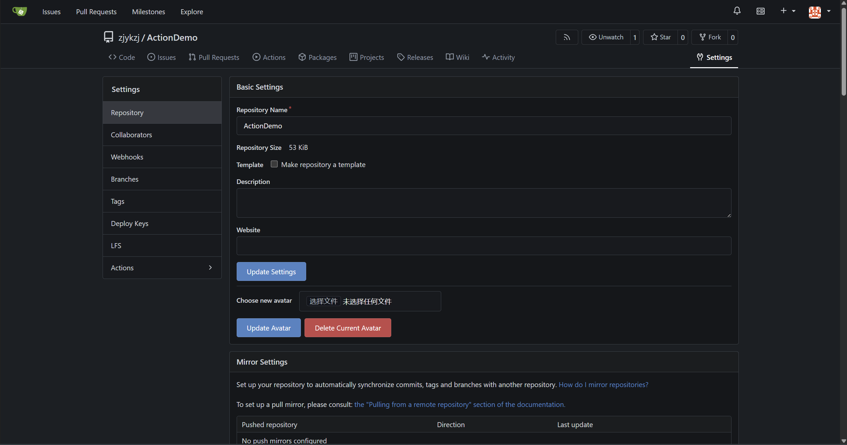Expand Actions section in settings sidebar

pos(162,268)
